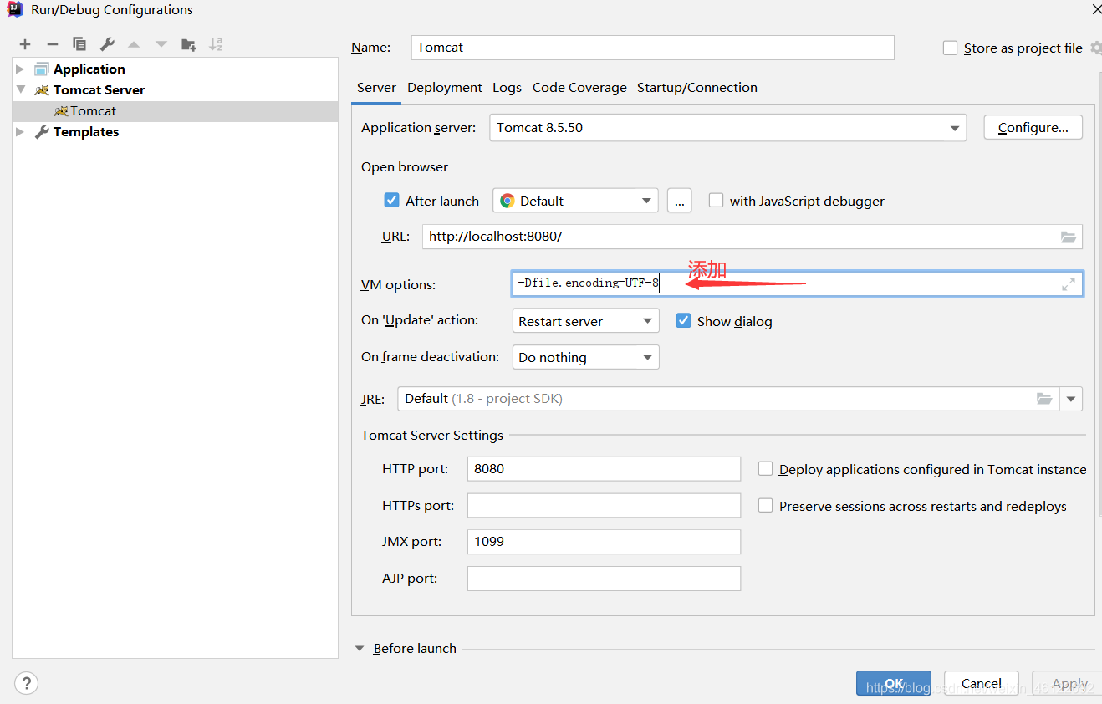Viewport: 1102px width, 704px height.
Task: Click the folder icon in the URL field
Action: click(1069, 237)
